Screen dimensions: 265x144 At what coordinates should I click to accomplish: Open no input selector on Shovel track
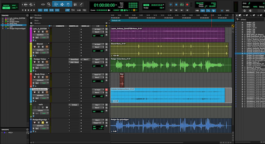tap(98, 44)
